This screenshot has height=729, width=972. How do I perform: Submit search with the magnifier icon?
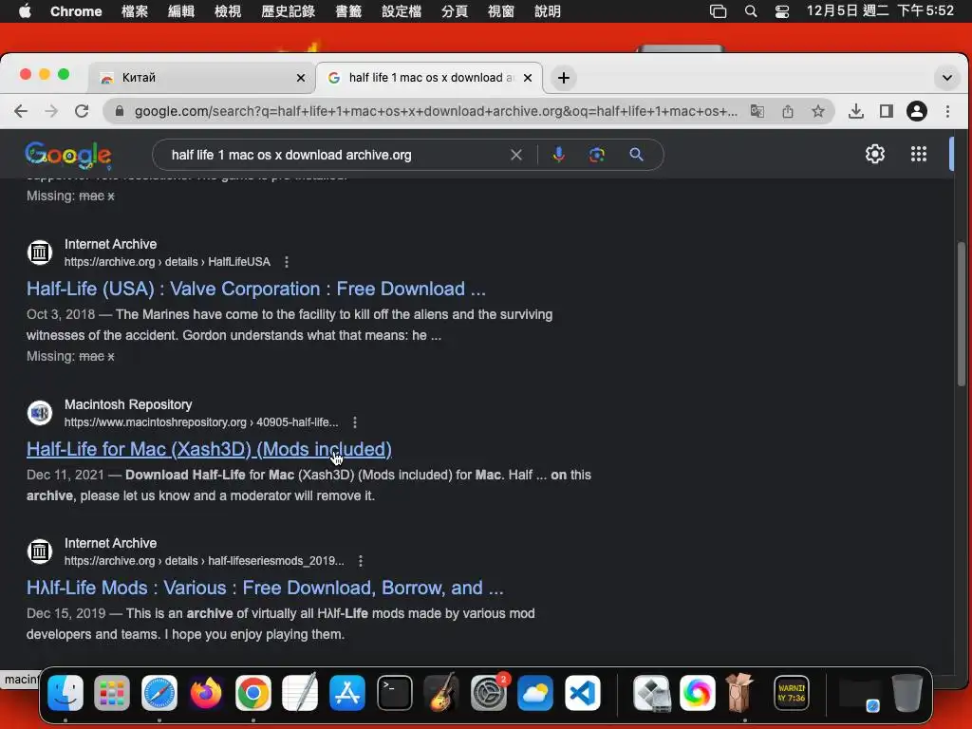(637, 155)
